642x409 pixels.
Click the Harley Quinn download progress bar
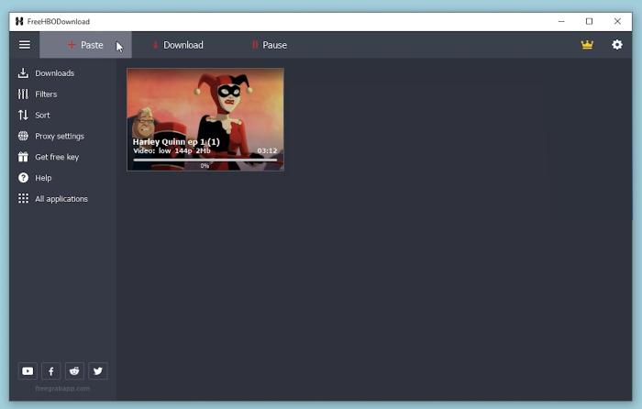pyautogui.click(x=205, y=160)
